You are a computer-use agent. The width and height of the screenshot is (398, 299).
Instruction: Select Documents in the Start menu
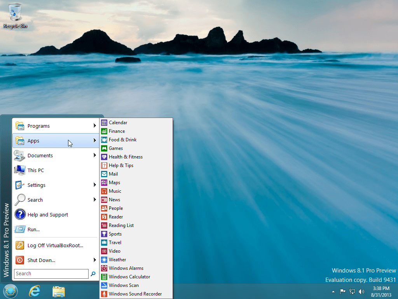tap(56, 155)
